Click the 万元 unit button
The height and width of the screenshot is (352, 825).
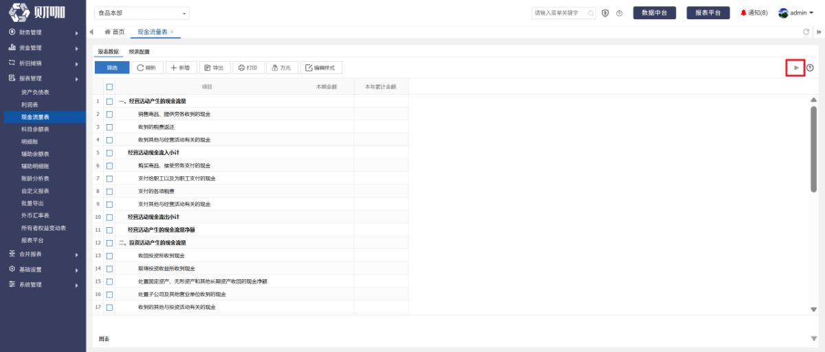tap(281, 67)
